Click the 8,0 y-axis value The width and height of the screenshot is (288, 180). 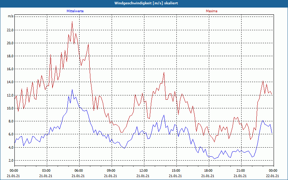11,121
